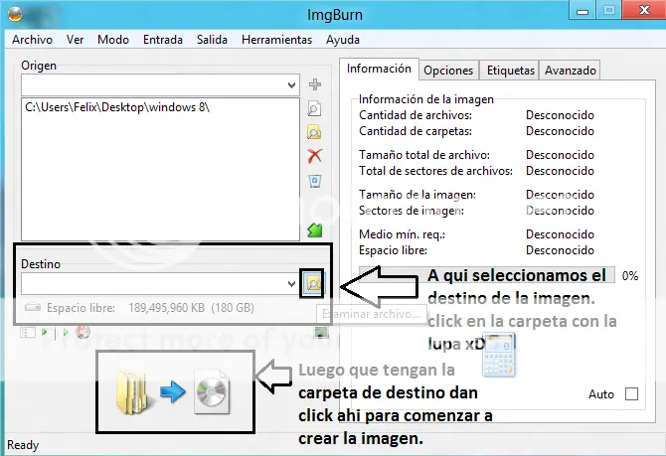Image resolution: width=666 pixels, height=456 pixels.
Task: Switch to the Avanzado tab
Action: coord(570,71)
